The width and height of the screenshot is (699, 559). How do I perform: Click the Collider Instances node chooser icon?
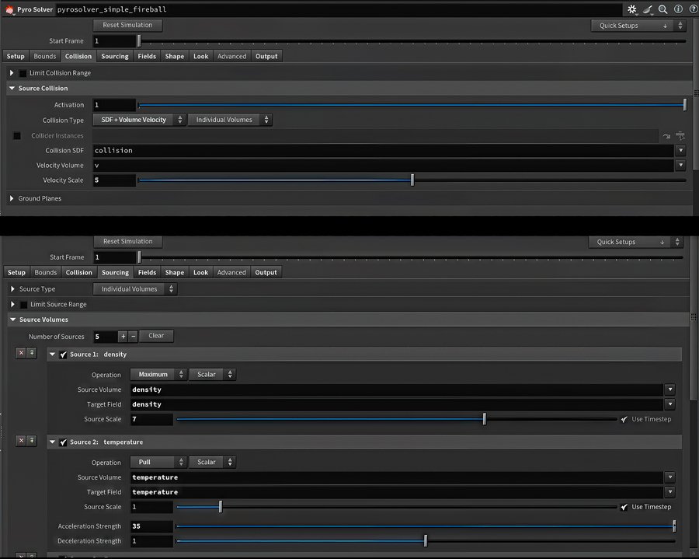tap(680, 135)
